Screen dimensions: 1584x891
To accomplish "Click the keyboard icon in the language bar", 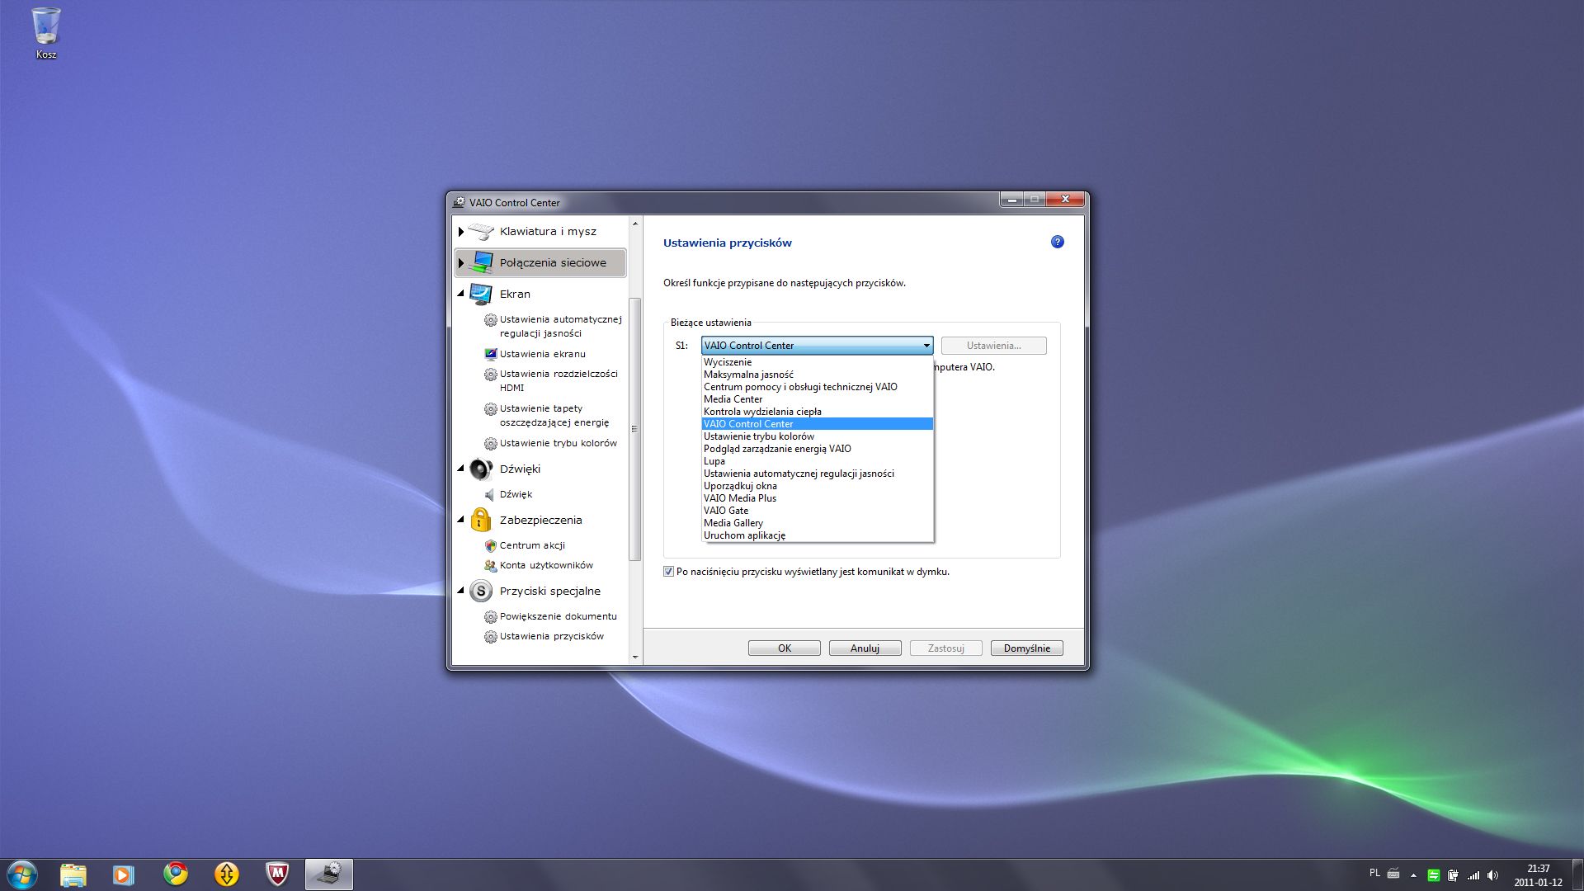I will (x=1393, y=873).
